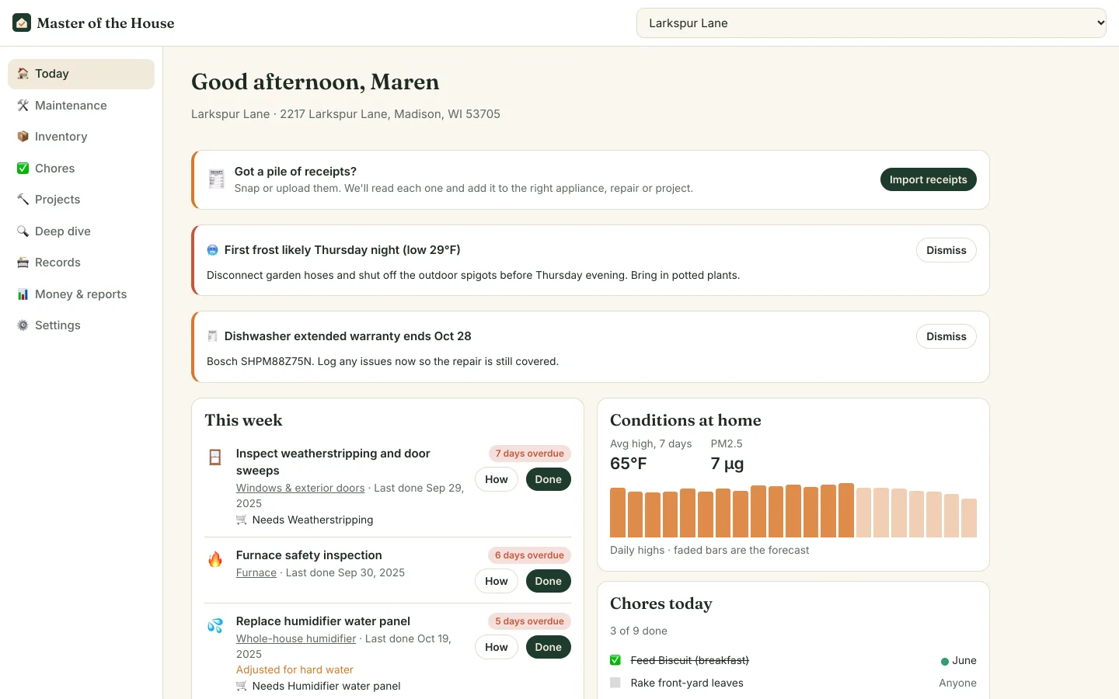The height and width of the screenshot is (699, 1119).
Task: Click the frost face icon in frost alert
Action: (212, 250)
